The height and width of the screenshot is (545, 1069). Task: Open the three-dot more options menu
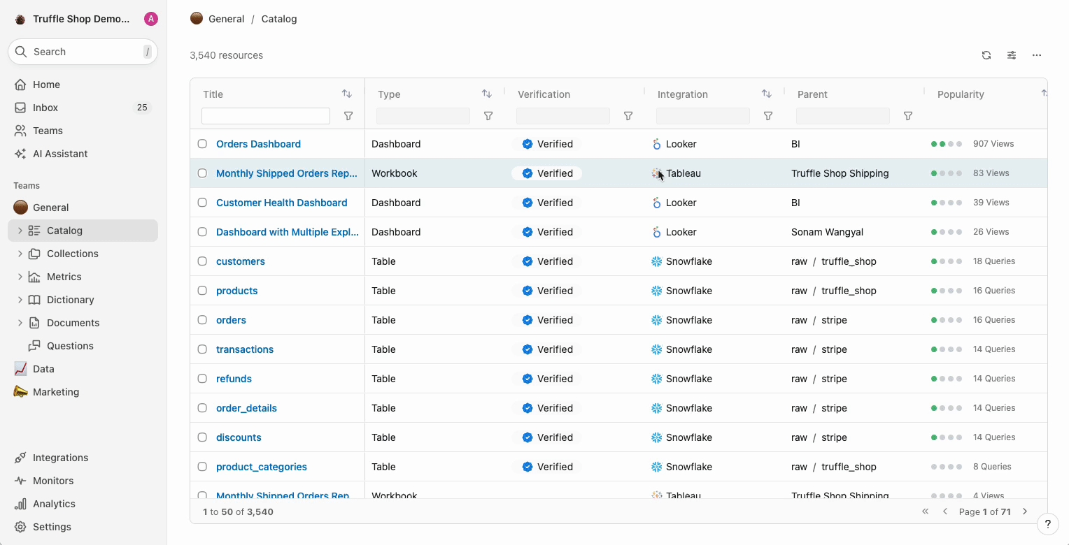(x=1037, y=55)
